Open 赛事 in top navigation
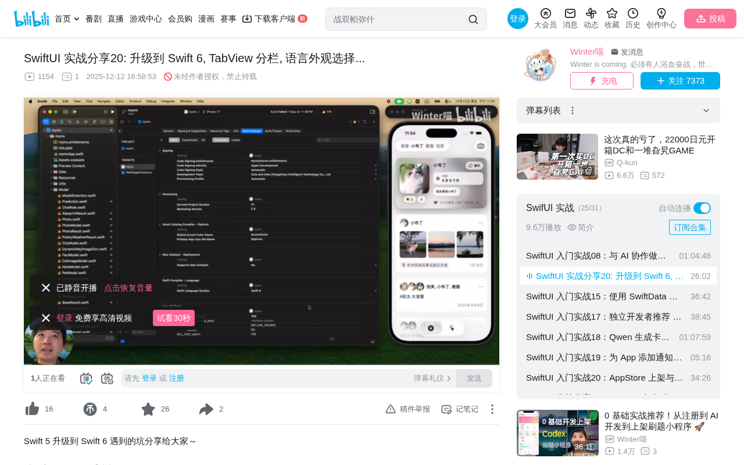744x465 pixels. (x=228, y=19)
